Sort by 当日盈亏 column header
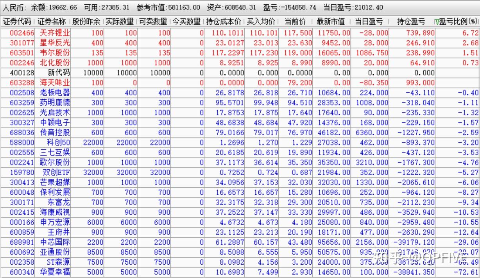The width and height of the screenshot is (480, 278). click(x=369, y=22)
